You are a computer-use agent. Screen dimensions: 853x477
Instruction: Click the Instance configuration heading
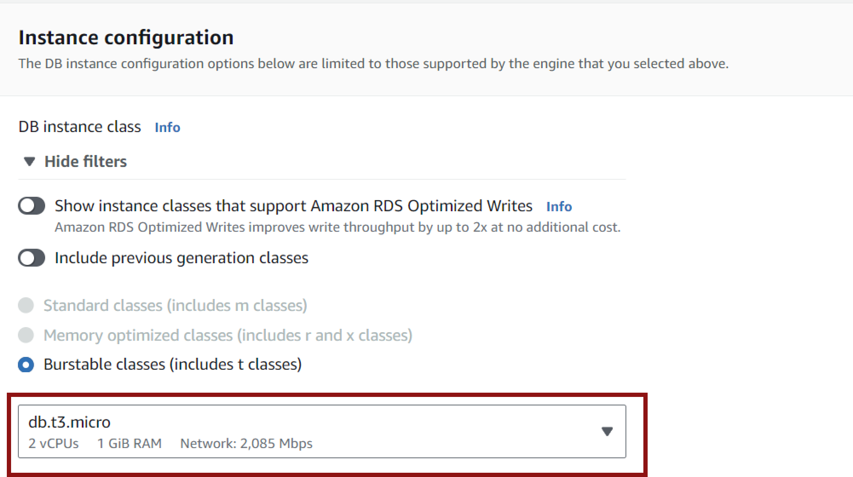click(126, 37)
